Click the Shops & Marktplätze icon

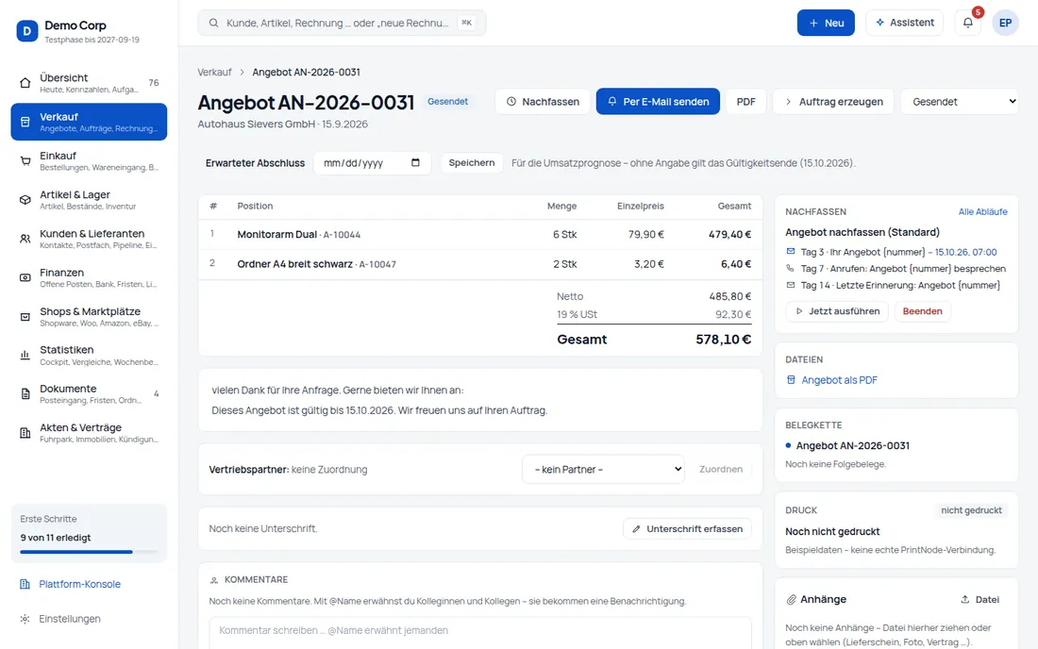pos(25,317)
